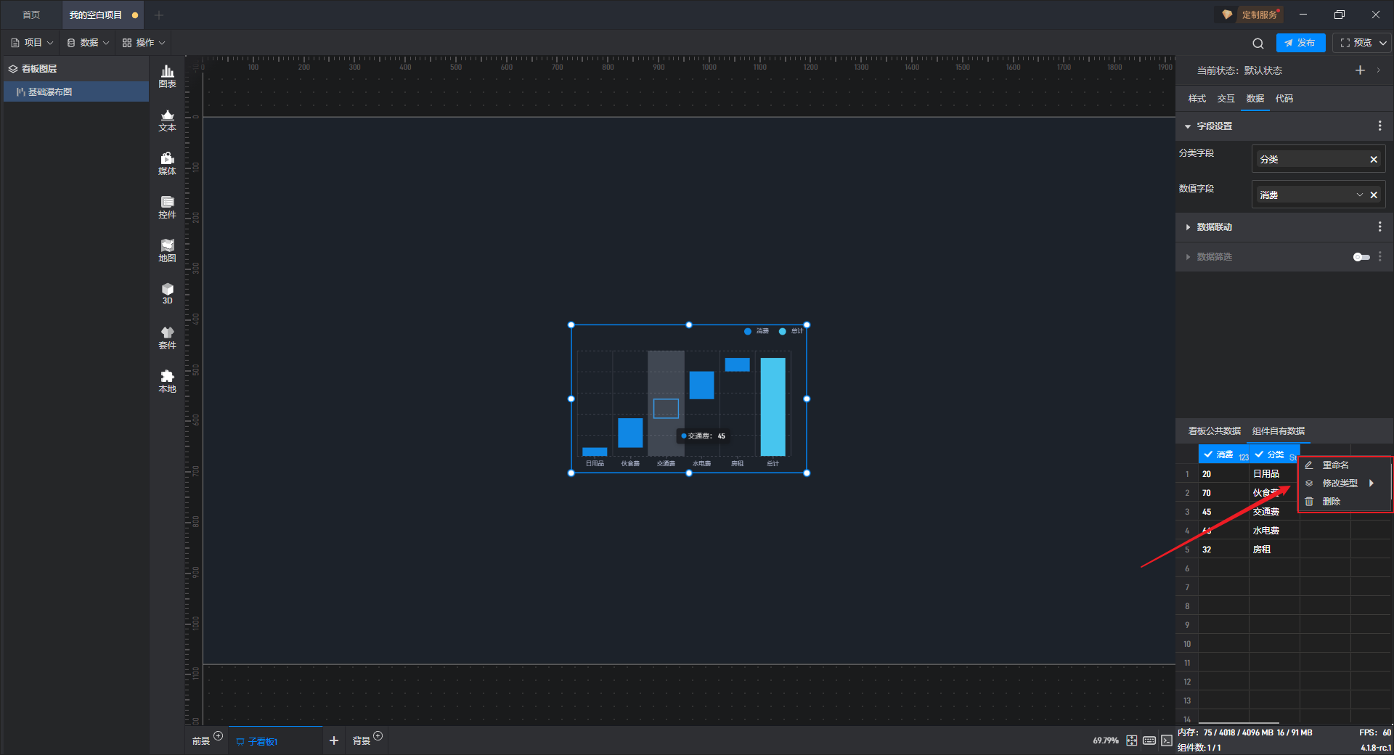Click the horizontal scrollbar of data table
Viewport: 1394px width, 755px height.
1239,722
